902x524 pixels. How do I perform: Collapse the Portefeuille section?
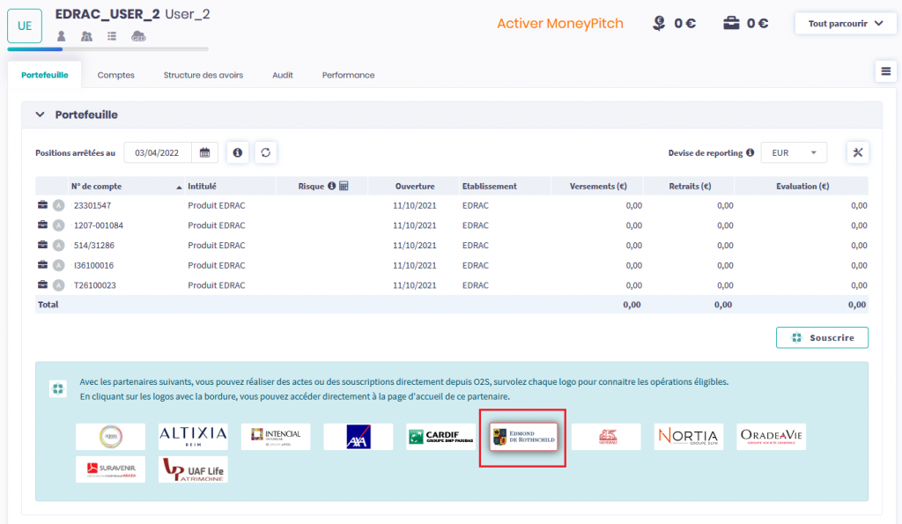40,114
